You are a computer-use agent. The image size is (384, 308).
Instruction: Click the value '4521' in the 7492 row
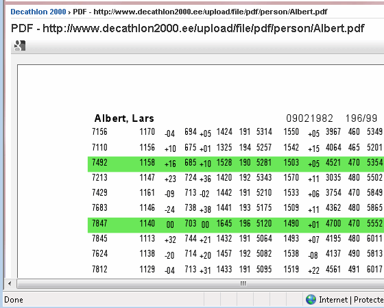click(333, 163)
